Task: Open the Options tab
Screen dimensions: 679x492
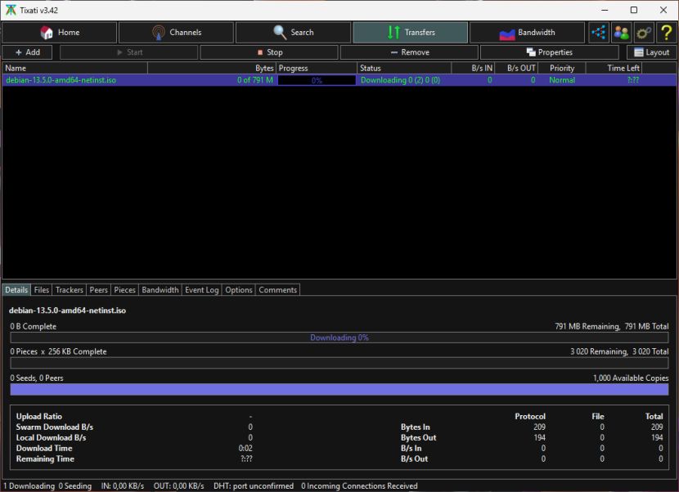Action: click(239, 290)
